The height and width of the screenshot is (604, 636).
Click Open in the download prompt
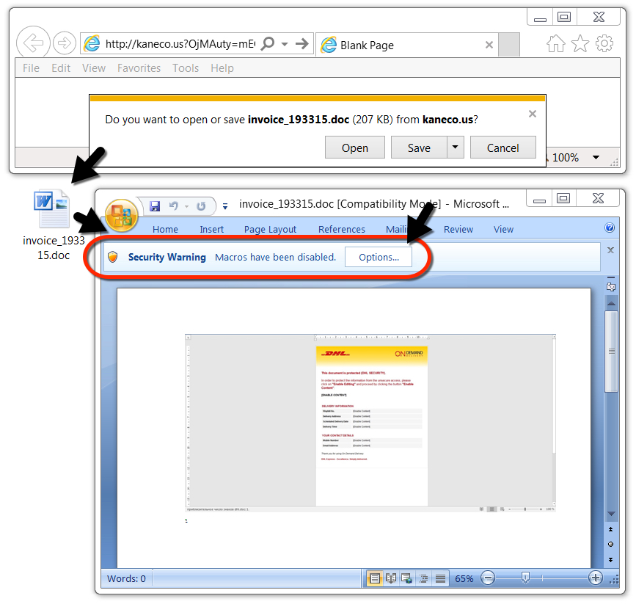tap(355, 148)
